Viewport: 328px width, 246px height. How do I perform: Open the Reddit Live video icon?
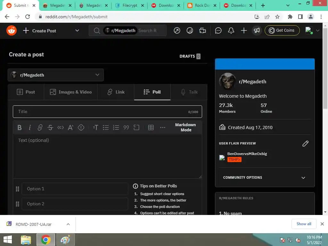(x=202, y=31)
